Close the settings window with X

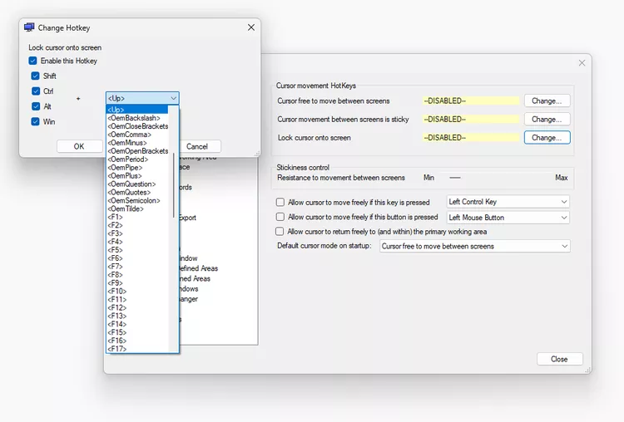click(582, 63)
